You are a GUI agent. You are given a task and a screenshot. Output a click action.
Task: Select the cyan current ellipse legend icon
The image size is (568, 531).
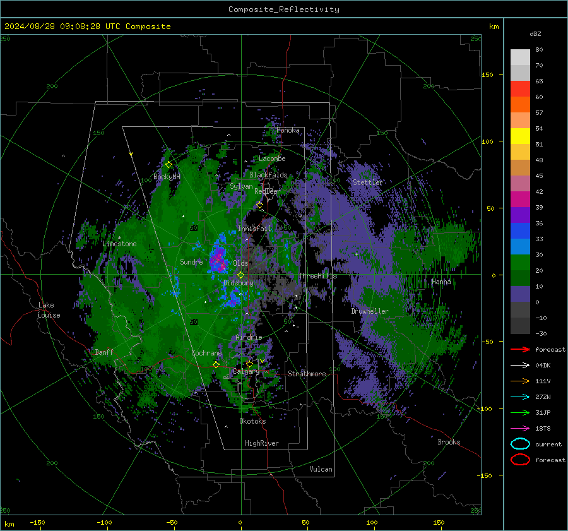pos(520,444)
